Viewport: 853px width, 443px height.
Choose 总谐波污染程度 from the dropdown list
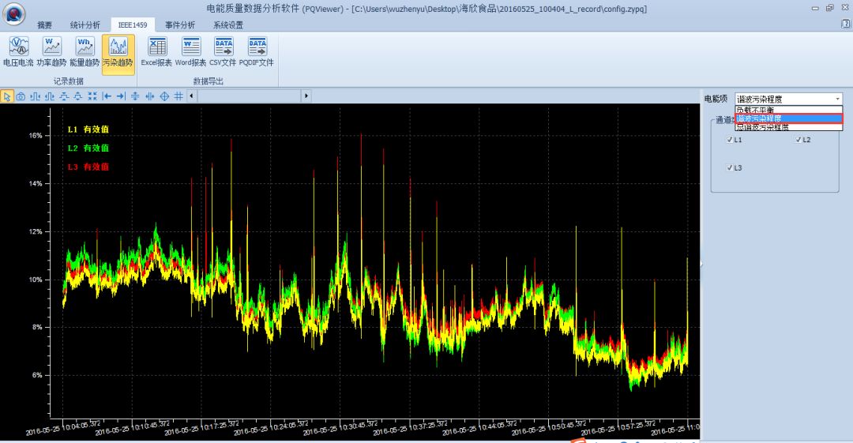point(788,127)
